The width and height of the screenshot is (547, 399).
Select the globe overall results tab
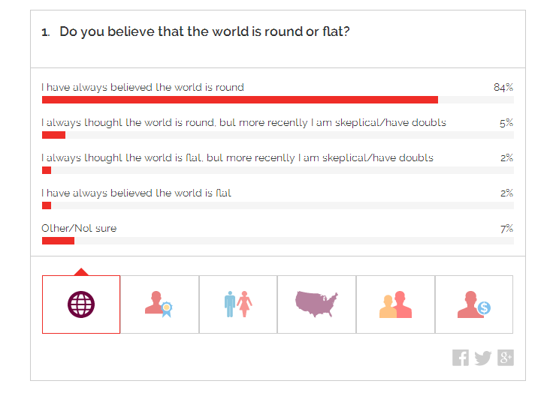tap(81, 304)
